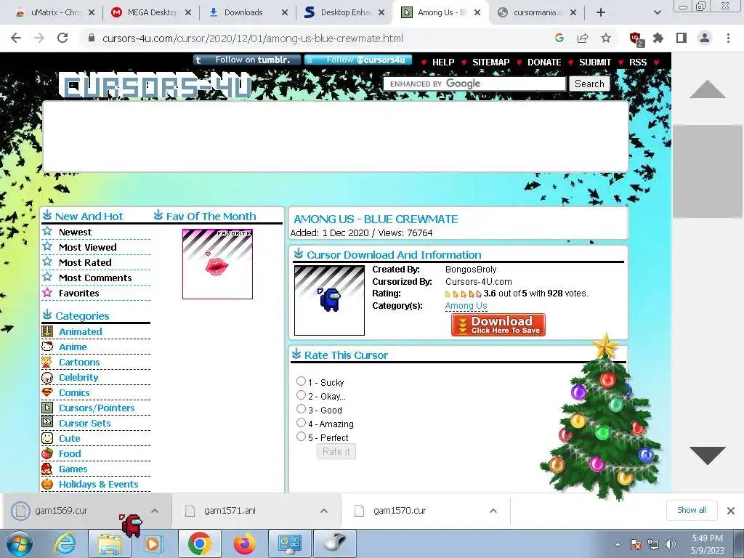Launch Internet Explorer from the taskbar
This screenshot has width=744, height=558.
(x=65, y=544)
